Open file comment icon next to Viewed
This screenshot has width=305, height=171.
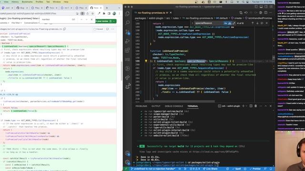107,29
